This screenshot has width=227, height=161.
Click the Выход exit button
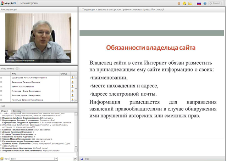click(215, 3)
